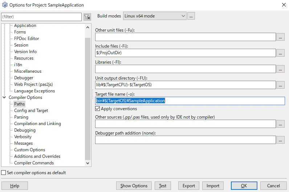Open build modes editor ellipsis button
This screenshot has height=192, width=289.
[191, 16]
